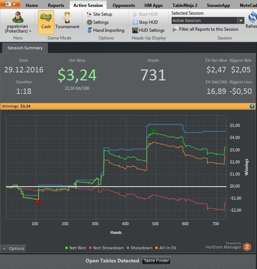
Task: Select the Active Session ribbon tab
Action: (88, 5)
